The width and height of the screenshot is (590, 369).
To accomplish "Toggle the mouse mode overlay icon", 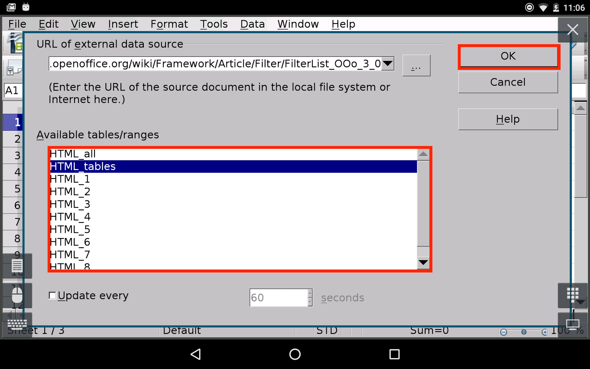I will coord(17,296).
